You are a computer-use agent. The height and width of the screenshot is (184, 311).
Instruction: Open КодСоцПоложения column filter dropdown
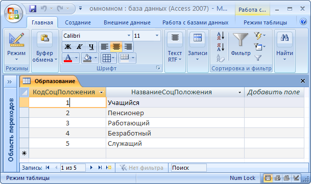click(x=101, y=92)
